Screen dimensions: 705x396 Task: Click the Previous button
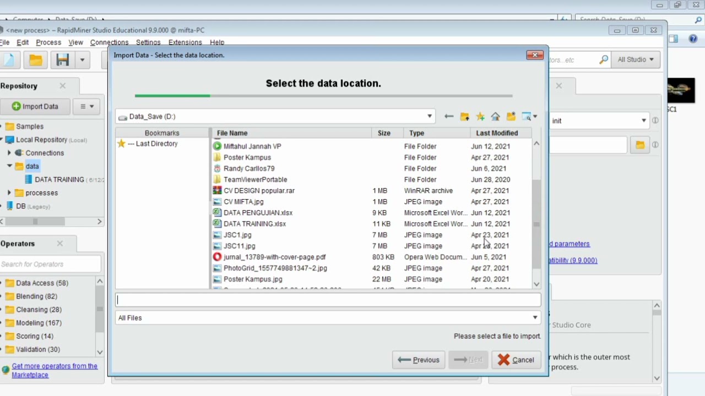click(419, 360)
